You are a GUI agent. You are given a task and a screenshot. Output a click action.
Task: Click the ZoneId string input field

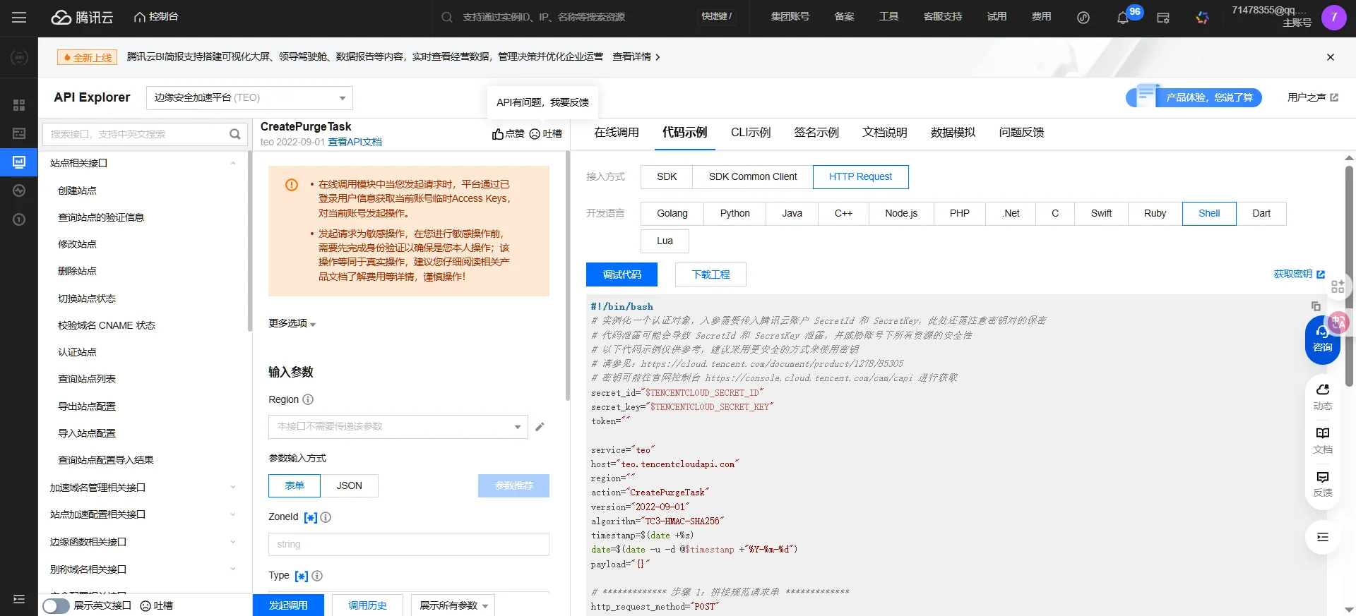409,544
